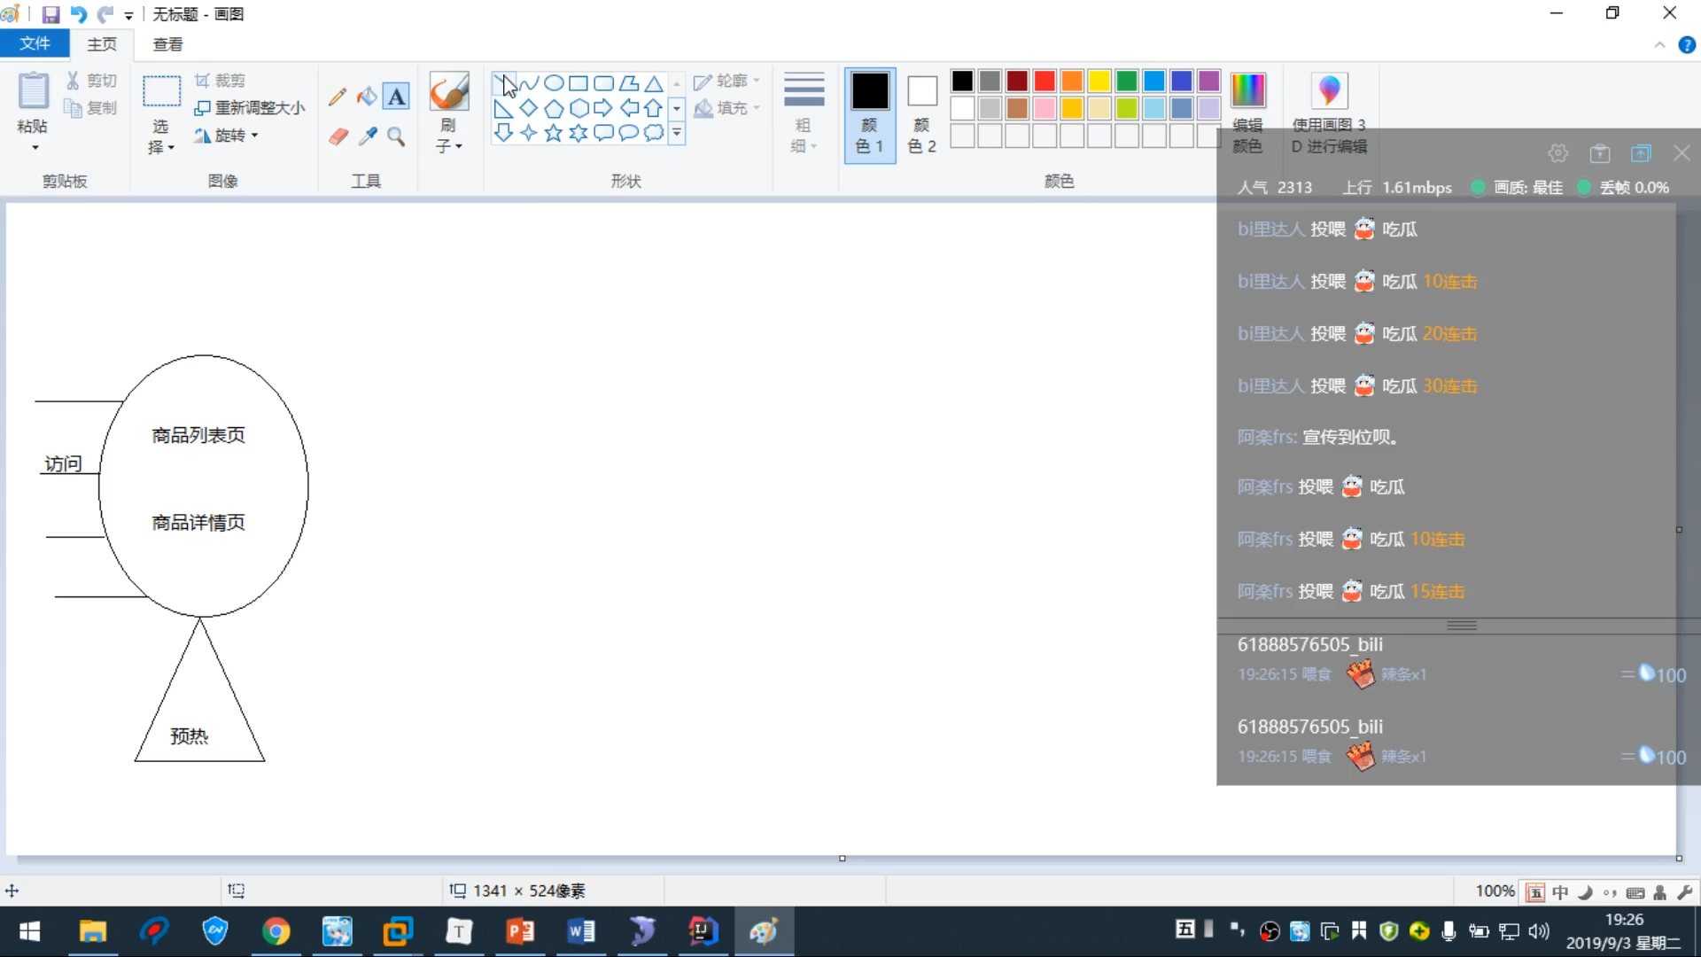Select the Pencil tool
Viewport: 1701px width, 957px height.
coord(337,97)
